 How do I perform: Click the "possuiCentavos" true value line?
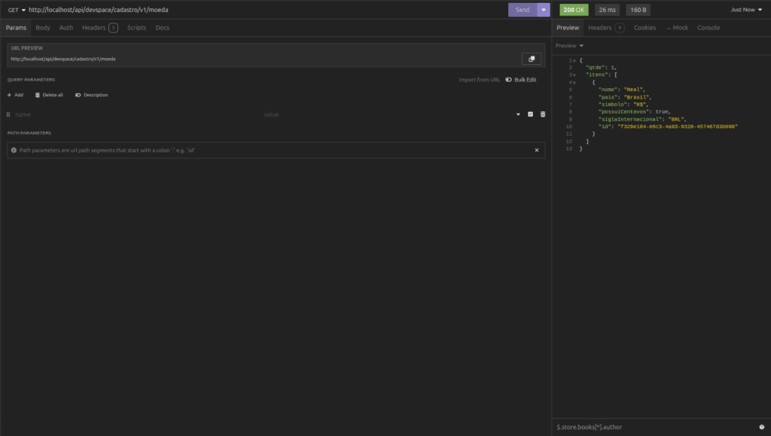(634, 112)
